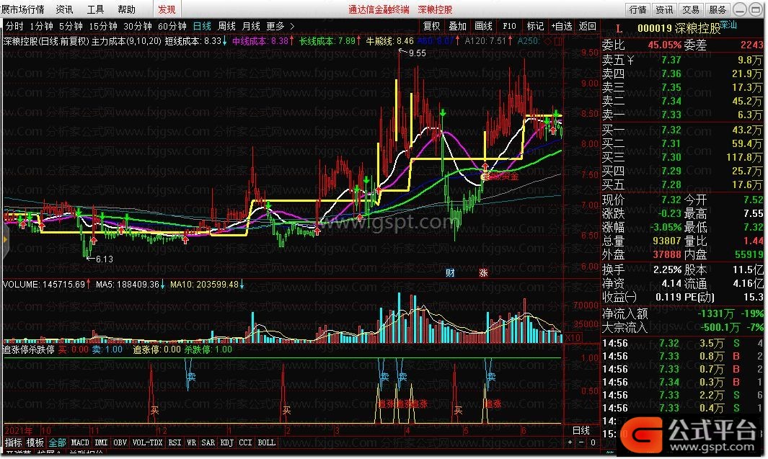The image size is (768, 459).
Task: Switch indicator to VOL-TDX
Action: click(x=147, y=442)
